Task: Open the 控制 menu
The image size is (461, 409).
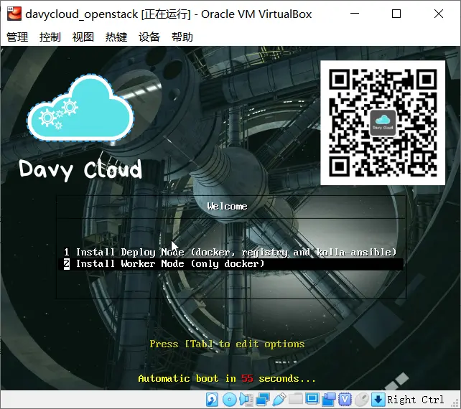Action: [50, 37]
